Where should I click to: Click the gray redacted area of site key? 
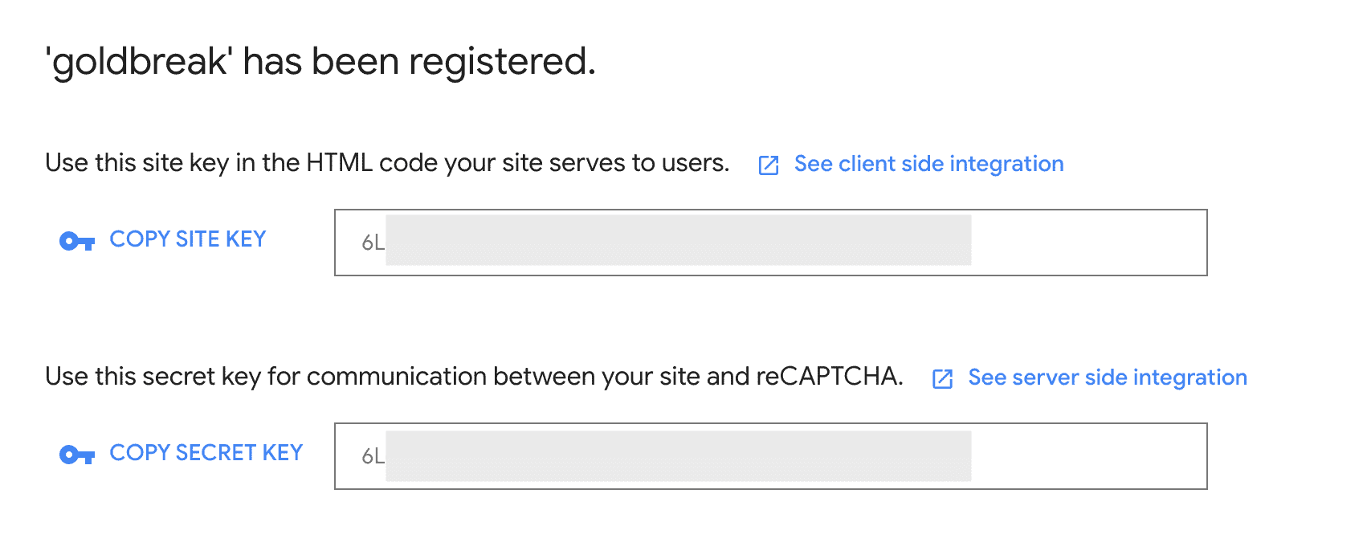coord(678,240)
